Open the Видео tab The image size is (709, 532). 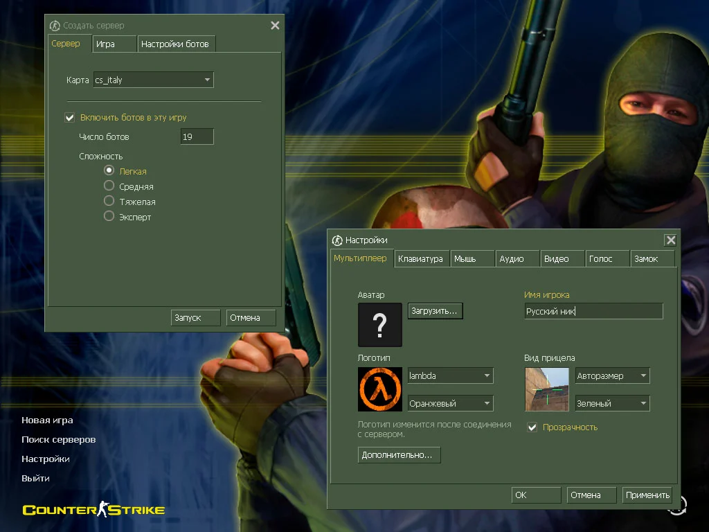tap(562, 259)
